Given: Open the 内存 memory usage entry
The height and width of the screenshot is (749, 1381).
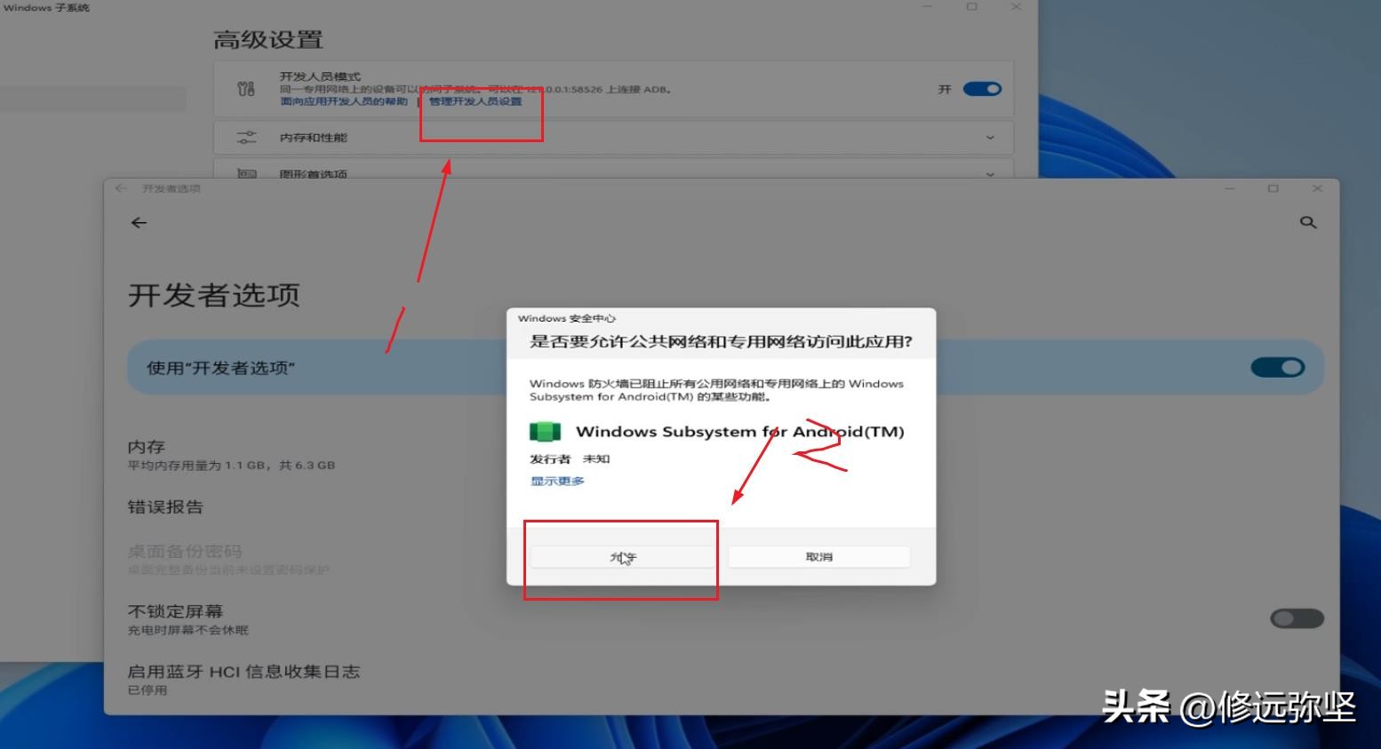Looking at the screenshot, I should point(231,454).
